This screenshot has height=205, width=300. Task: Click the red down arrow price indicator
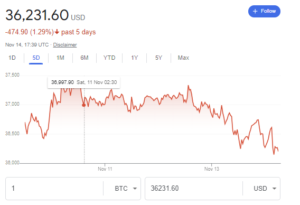[57, 32]
